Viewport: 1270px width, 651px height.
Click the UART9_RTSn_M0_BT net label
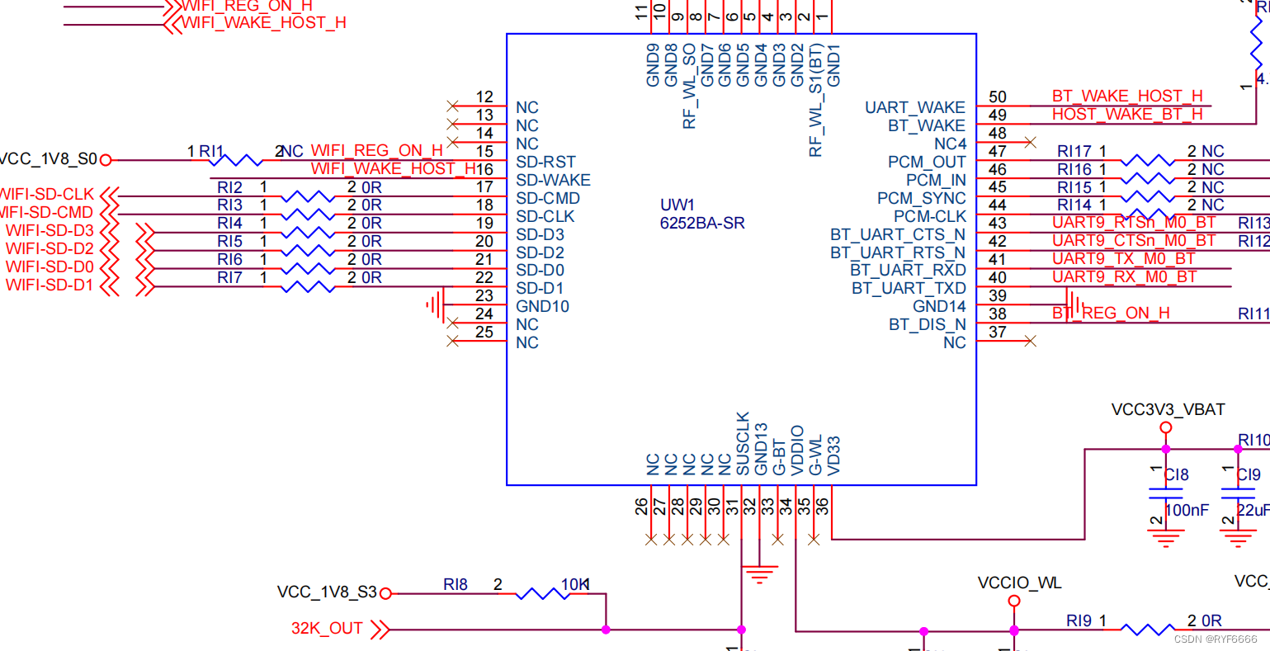(x=1134, y=223)
